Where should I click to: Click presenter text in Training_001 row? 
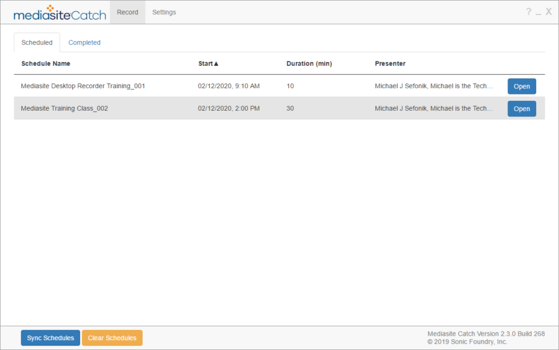[434, 86]
